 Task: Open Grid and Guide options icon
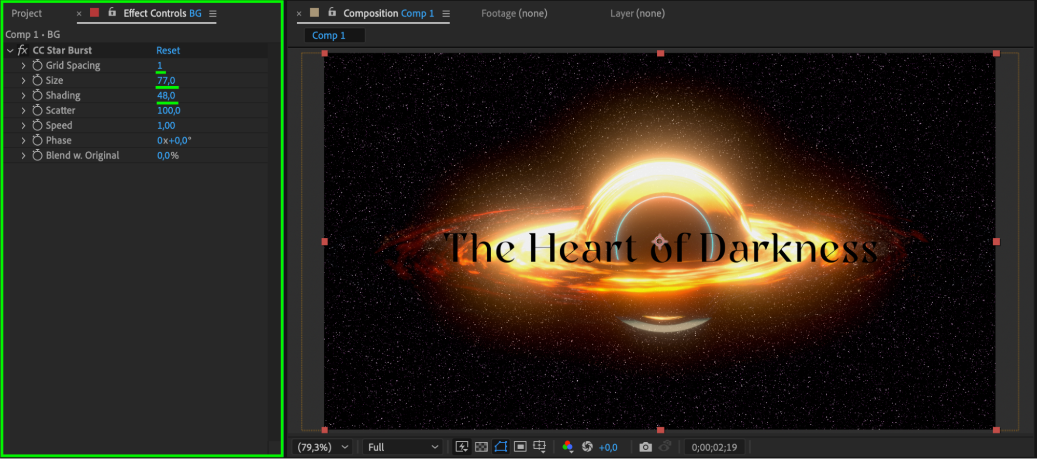pos(540,447)
